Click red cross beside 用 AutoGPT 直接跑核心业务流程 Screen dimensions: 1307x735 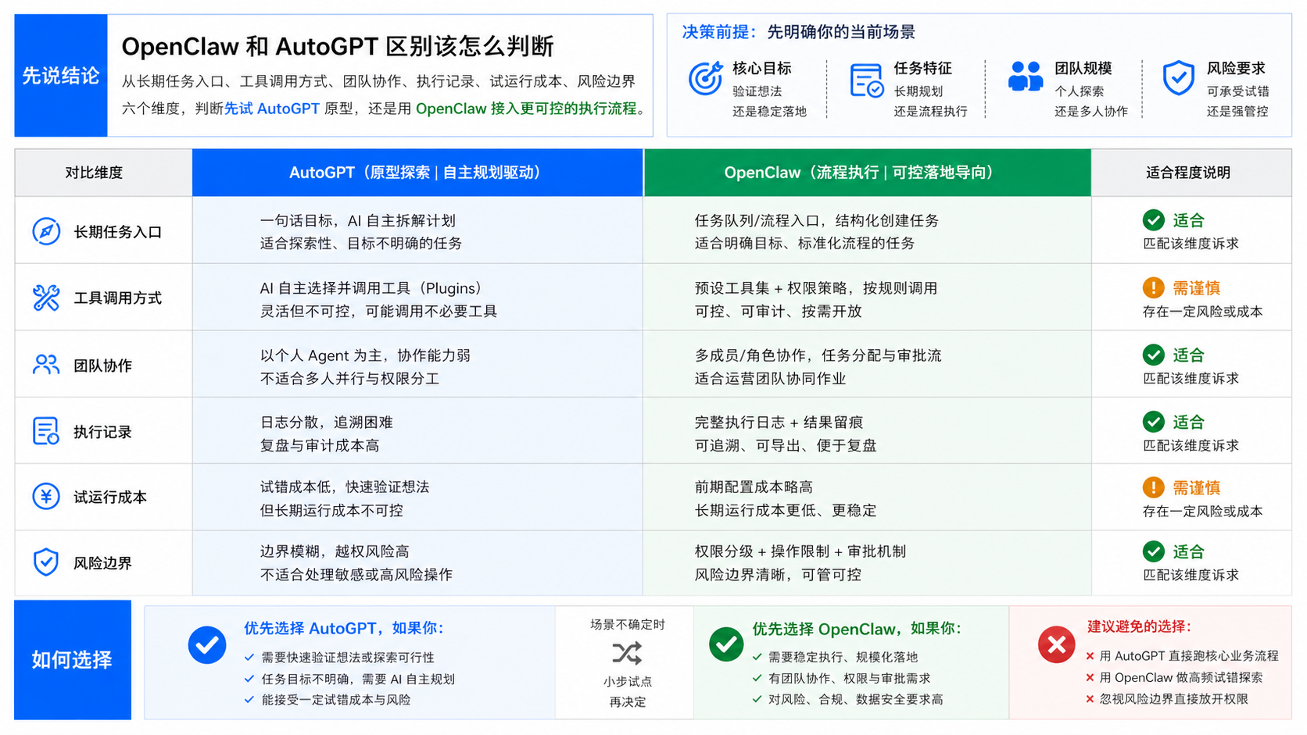pos(1090,656)
